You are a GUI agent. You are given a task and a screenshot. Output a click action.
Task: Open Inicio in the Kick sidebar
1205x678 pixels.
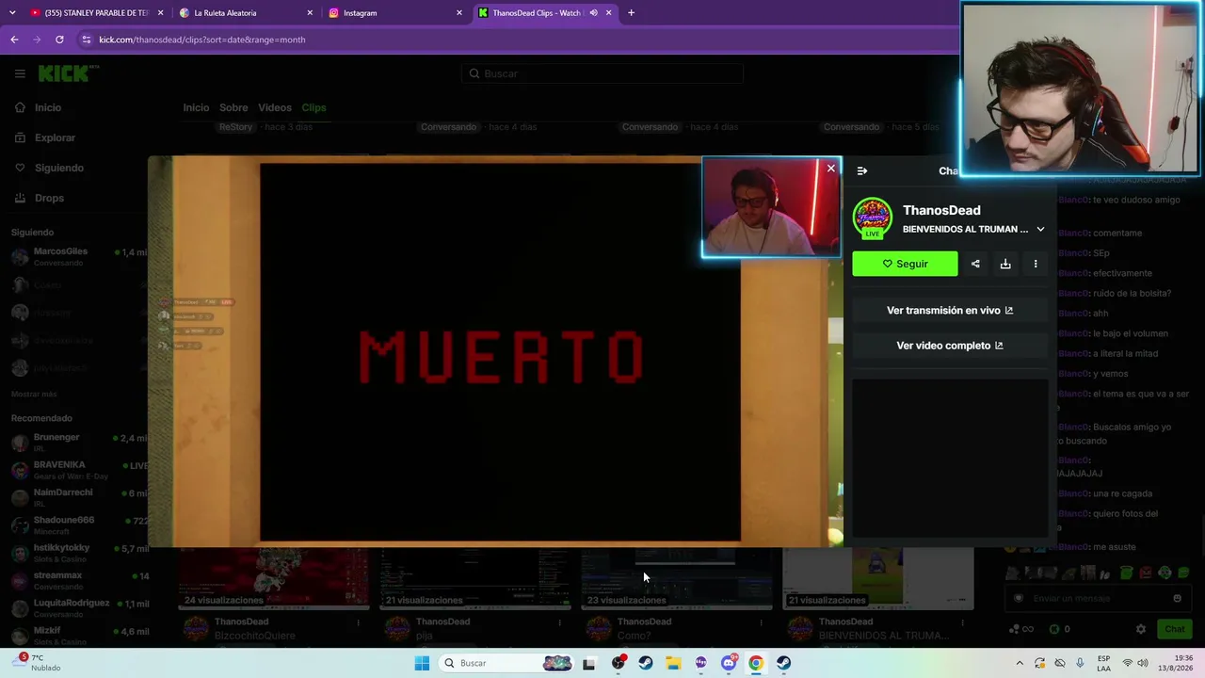[38, 107]
